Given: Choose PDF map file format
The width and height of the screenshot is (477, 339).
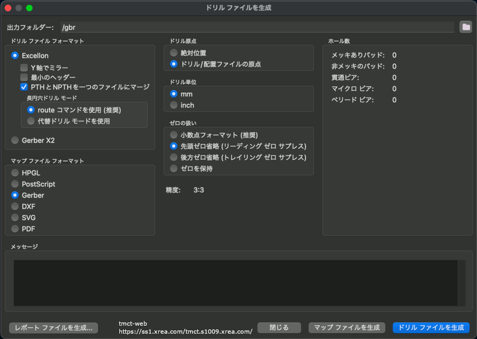Looking at the screenshot, I should [x=15, y=229].
